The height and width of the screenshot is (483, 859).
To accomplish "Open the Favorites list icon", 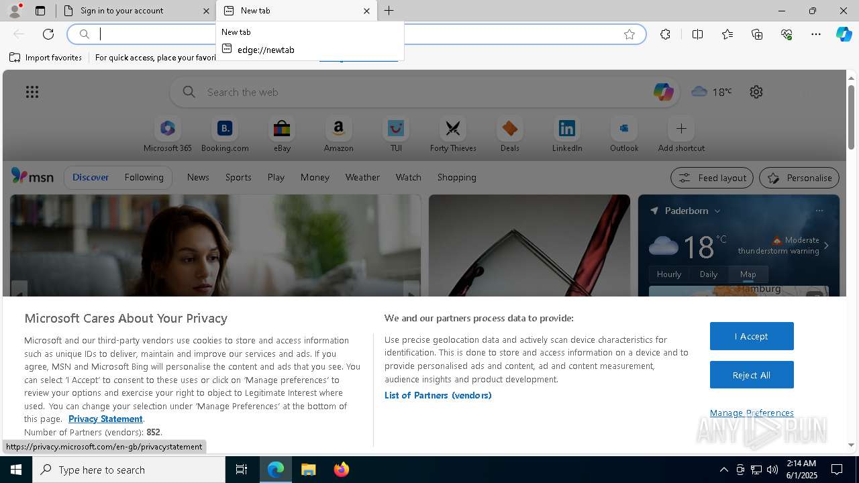I will [727, 34].
